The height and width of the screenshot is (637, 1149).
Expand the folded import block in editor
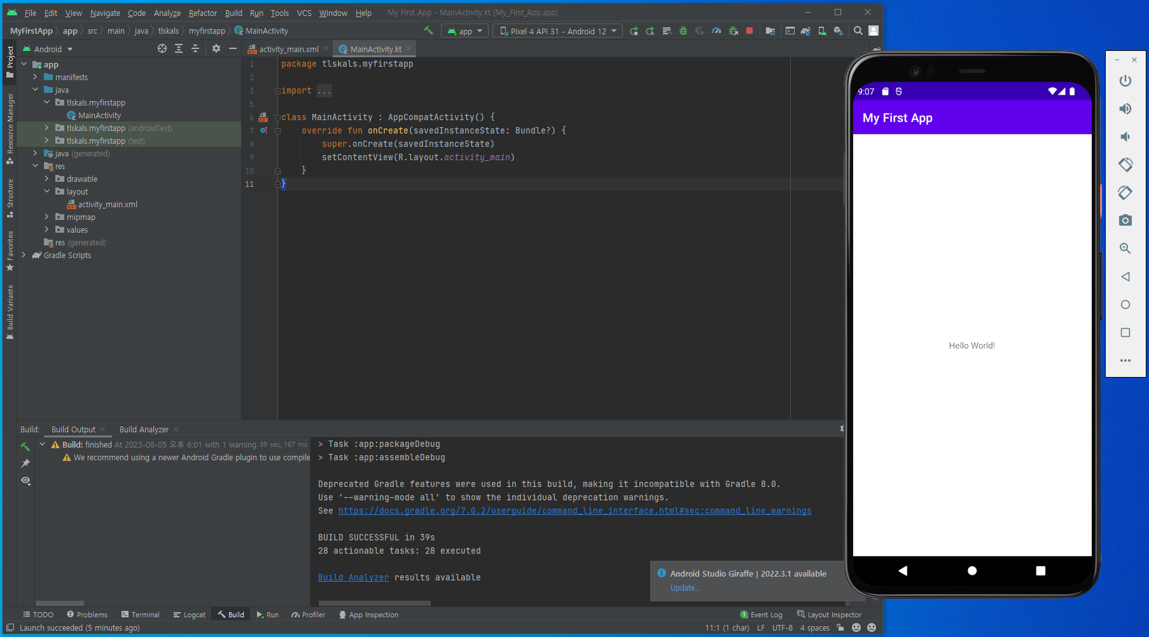(324, 91)
